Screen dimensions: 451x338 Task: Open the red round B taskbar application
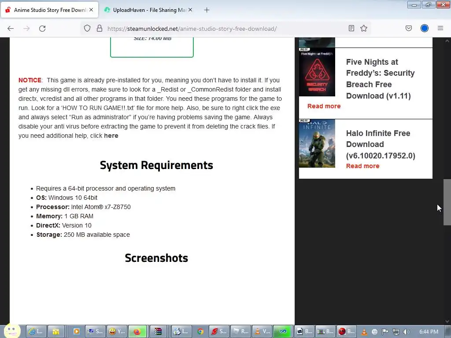coord(346,331)
